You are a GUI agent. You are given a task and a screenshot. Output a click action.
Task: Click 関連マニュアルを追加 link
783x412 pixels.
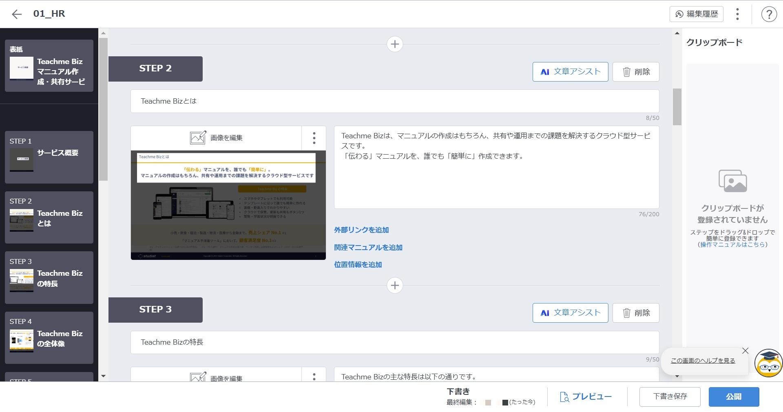click(368, 248)
